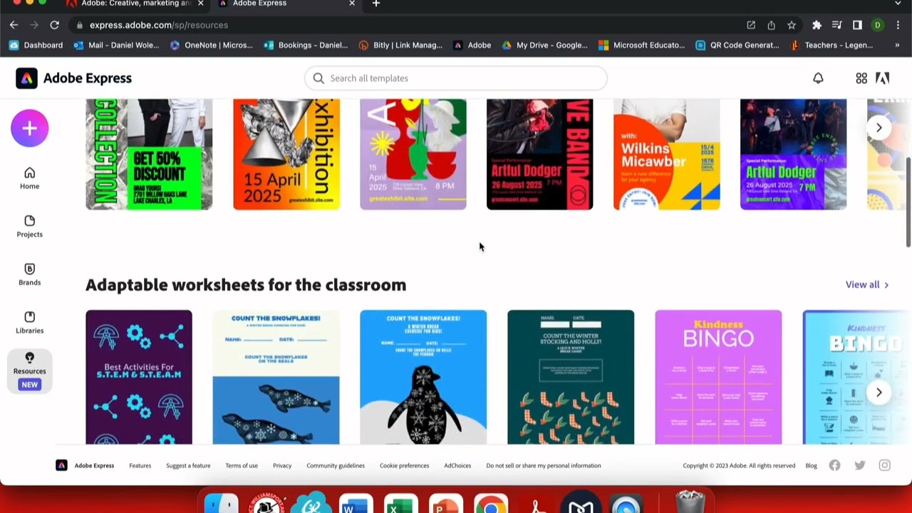912x513 pixels.
Task: Open the Chrome profile avatar D
Action: [x=878, y=25]
